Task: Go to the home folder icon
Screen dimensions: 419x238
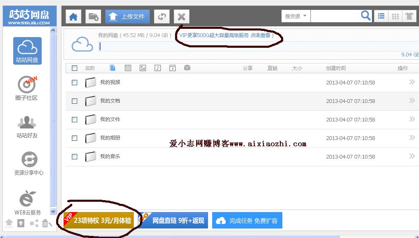Action: pyautogui.click(x=73, y=17)
